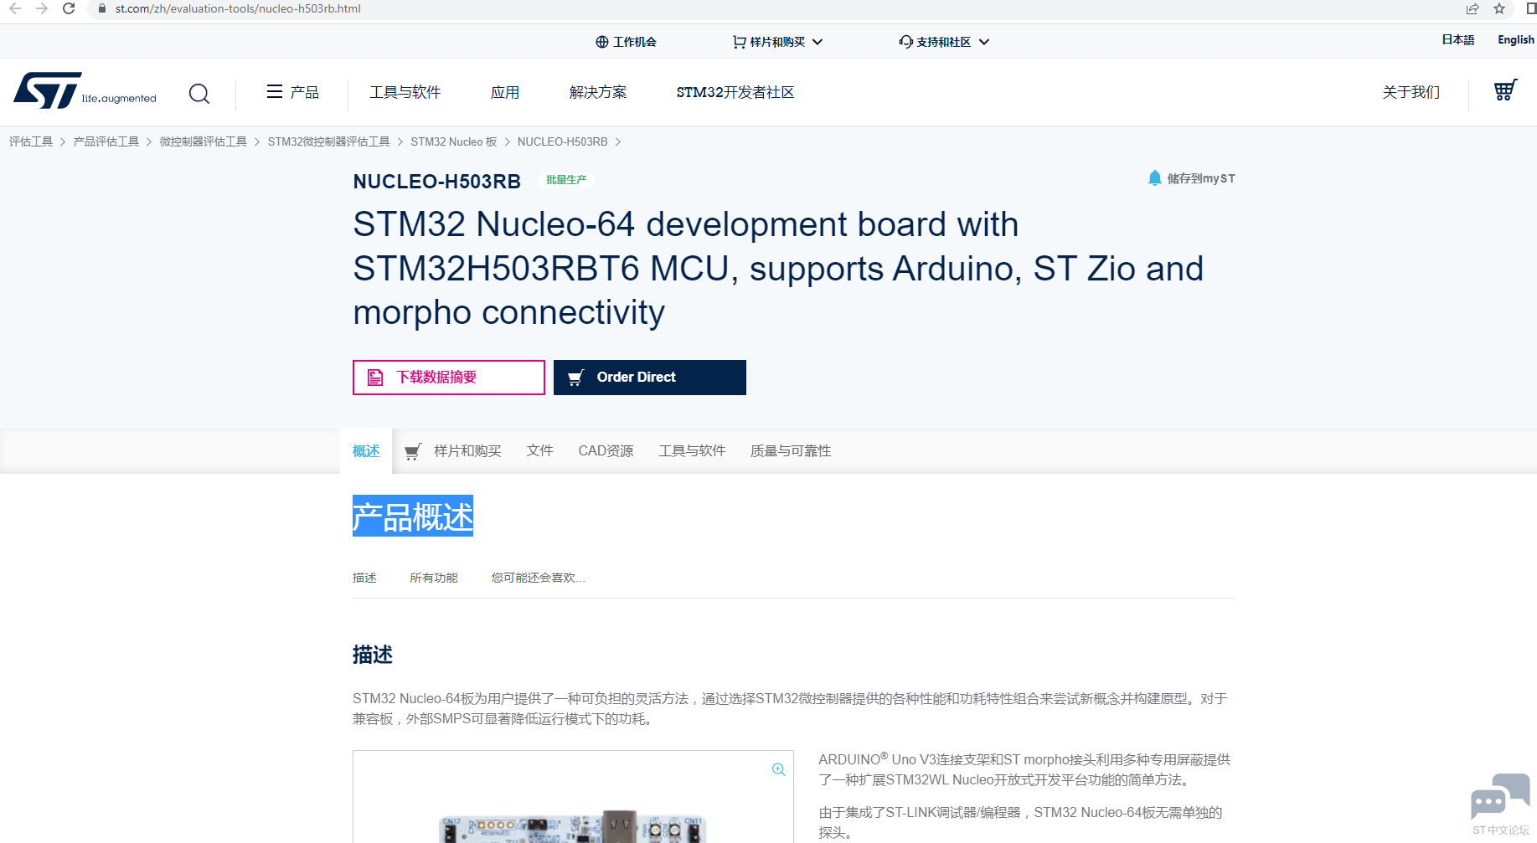Click the 储存到myST link
Screen dimensions: 1537x843
point(1201,178)
